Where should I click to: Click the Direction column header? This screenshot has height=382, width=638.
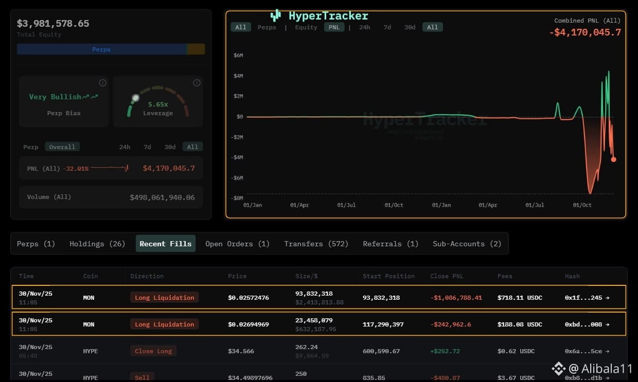pyautogui.click(x=147, y=276)
